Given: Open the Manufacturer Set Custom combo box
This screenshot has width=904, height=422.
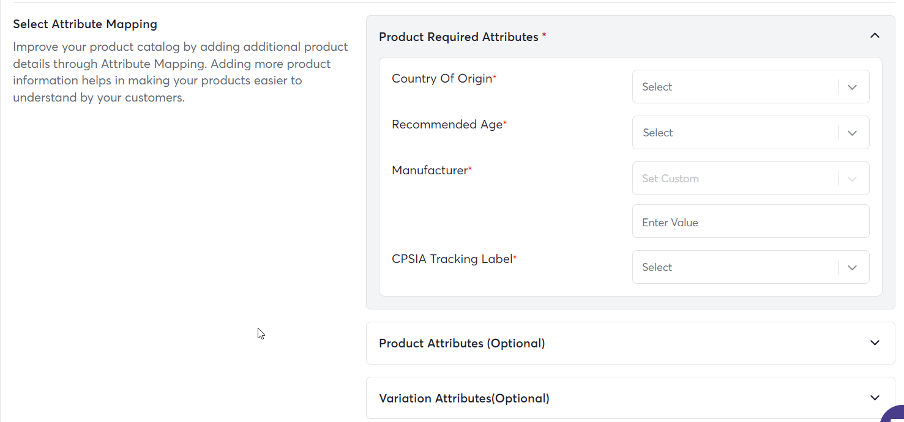Looking at the screenshot, I should point(750,179).
